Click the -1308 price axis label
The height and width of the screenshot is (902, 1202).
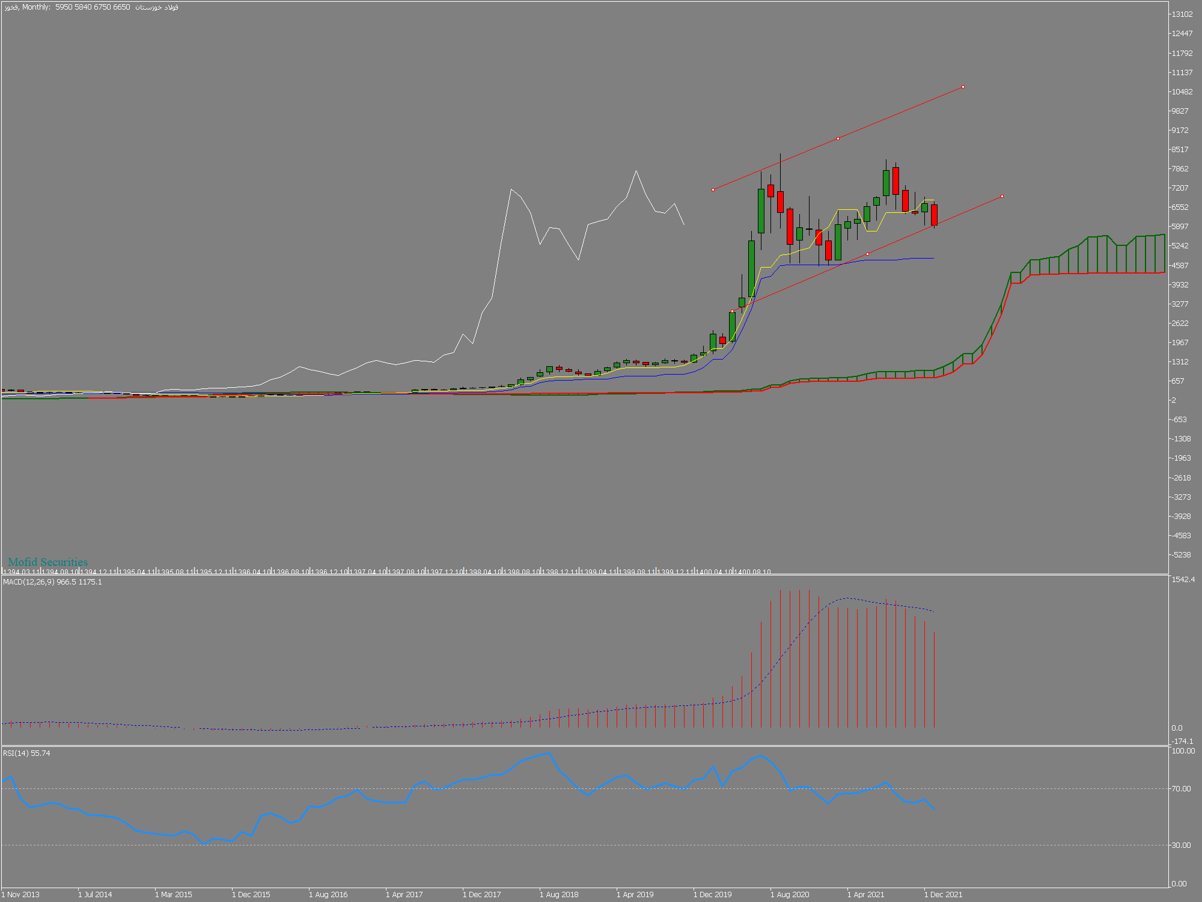[1181, 439]
